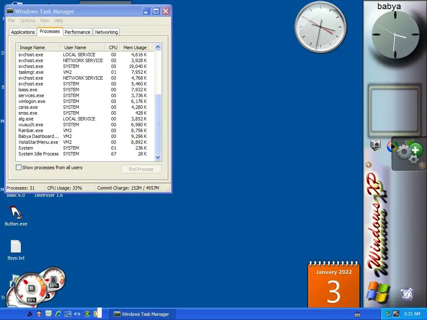Select the VistaStartMenu.exe process row
Image resolution: width=427 pixels, height=320 pixels.
point(85,142)
